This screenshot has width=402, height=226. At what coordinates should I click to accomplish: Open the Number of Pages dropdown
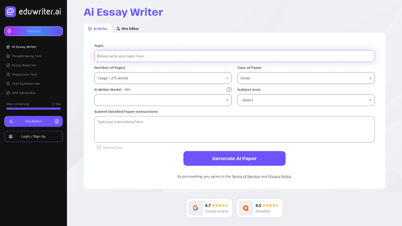coord(163,78)
